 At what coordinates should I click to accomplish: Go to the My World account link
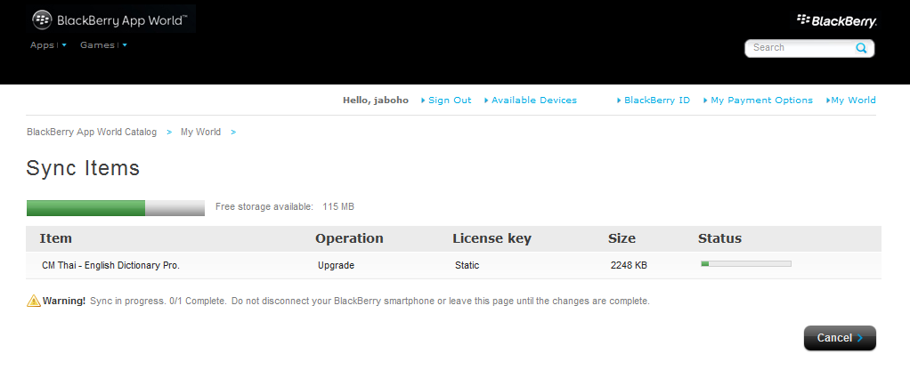851,101
